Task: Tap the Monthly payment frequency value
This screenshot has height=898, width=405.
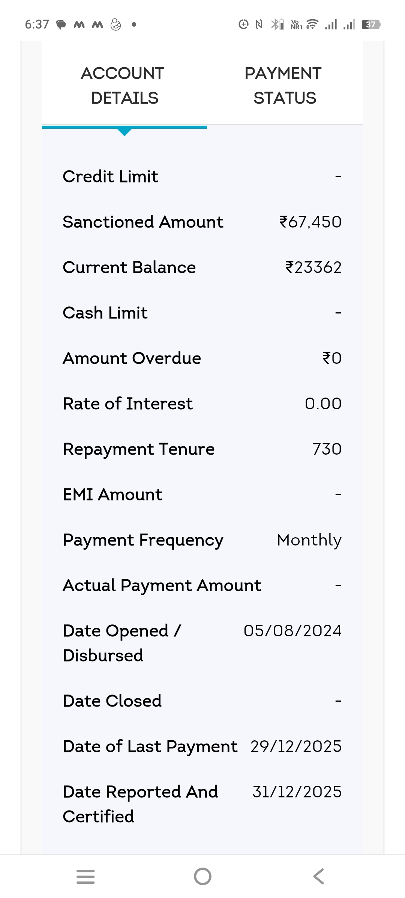Action: (309, 540)
